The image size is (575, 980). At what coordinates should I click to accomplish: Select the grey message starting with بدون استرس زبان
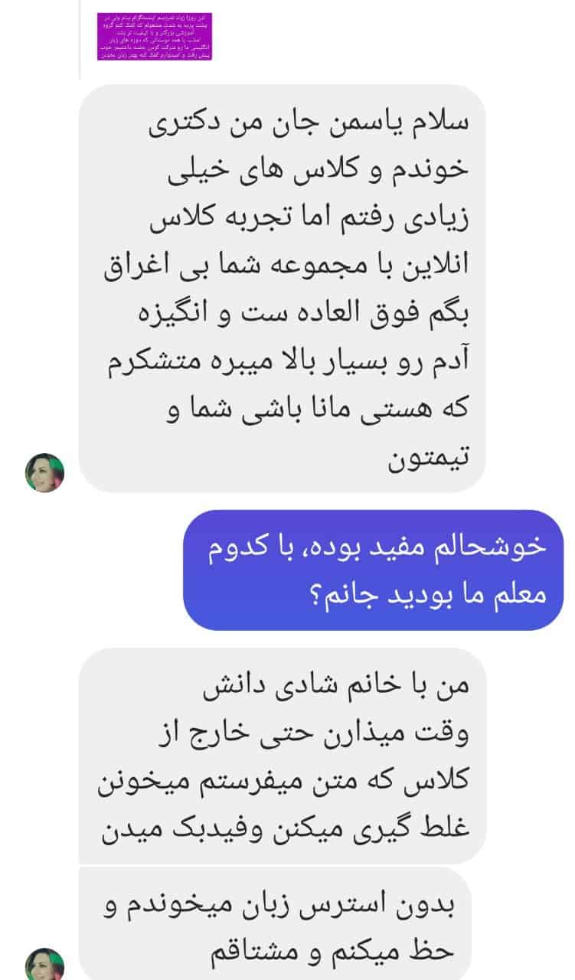click(275, 924)
